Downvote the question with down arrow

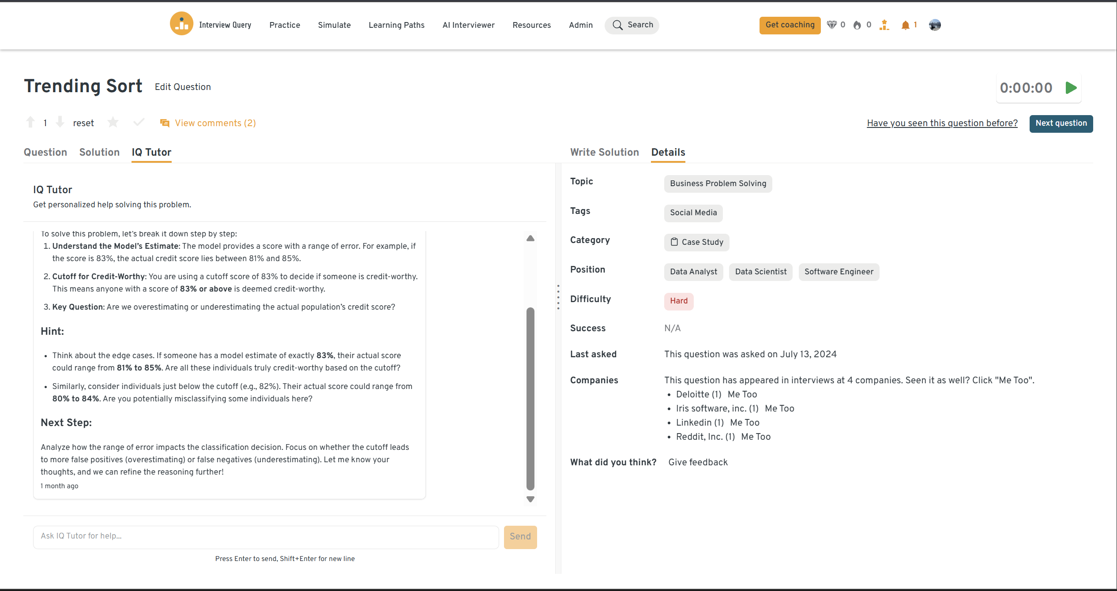[60, 122]
